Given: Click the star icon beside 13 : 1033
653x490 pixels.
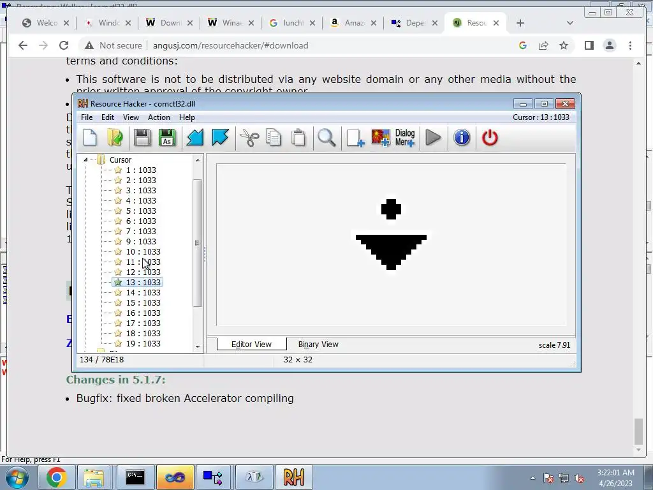Looking at the screenshot, I should (x=118, y=283).
